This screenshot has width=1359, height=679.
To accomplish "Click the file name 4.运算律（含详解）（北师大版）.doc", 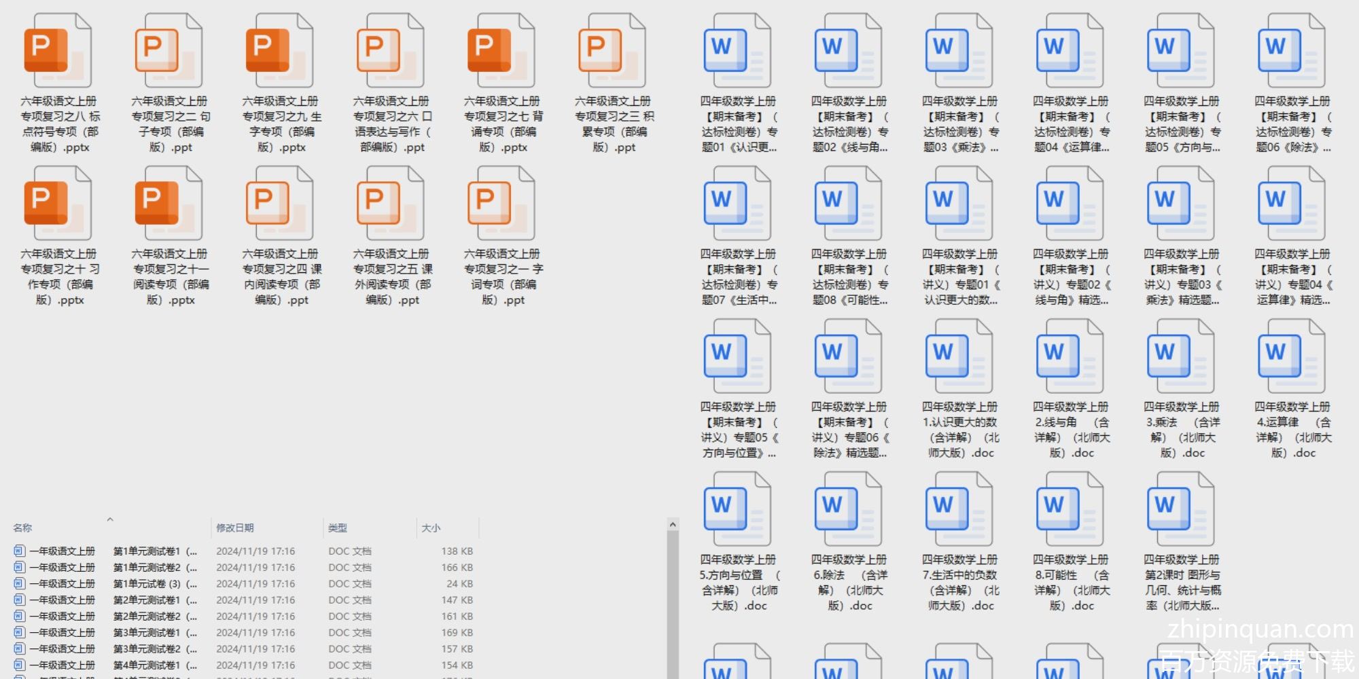I will [1292, 430].
